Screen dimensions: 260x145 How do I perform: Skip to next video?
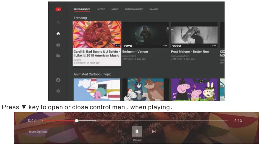154,131
